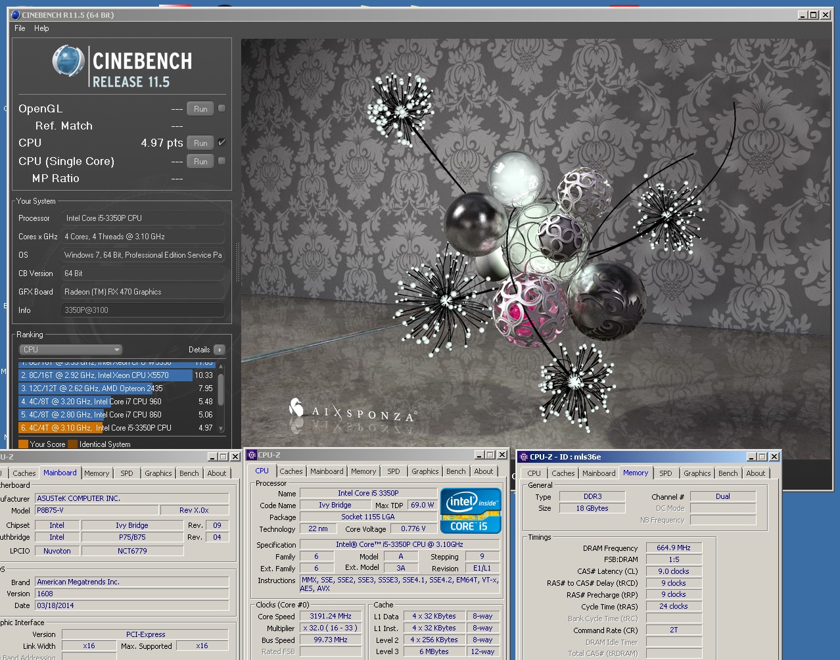The image size is (840, 660).
Task: Open About tab in left CPU-Z window
Action: pos(217,473)
